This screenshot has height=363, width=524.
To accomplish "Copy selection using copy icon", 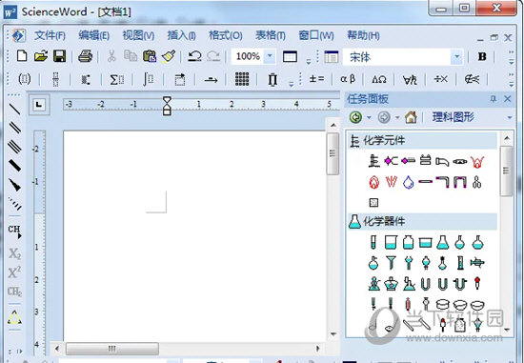I will 131,56.
